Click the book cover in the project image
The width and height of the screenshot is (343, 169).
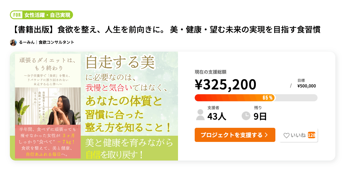(x=48, y=106)
